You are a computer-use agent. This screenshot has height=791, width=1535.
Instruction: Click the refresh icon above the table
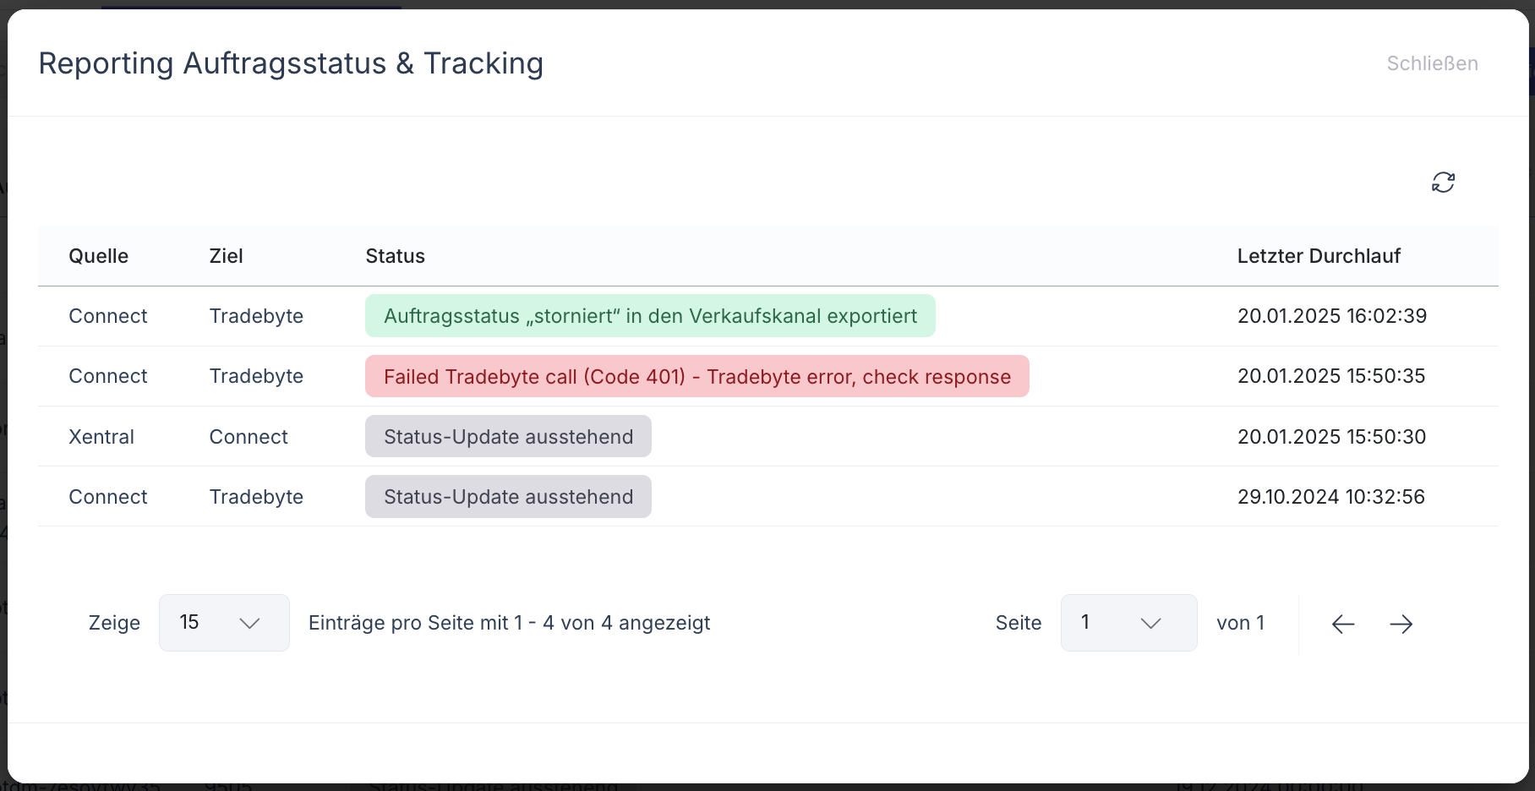click(1443, 182)
